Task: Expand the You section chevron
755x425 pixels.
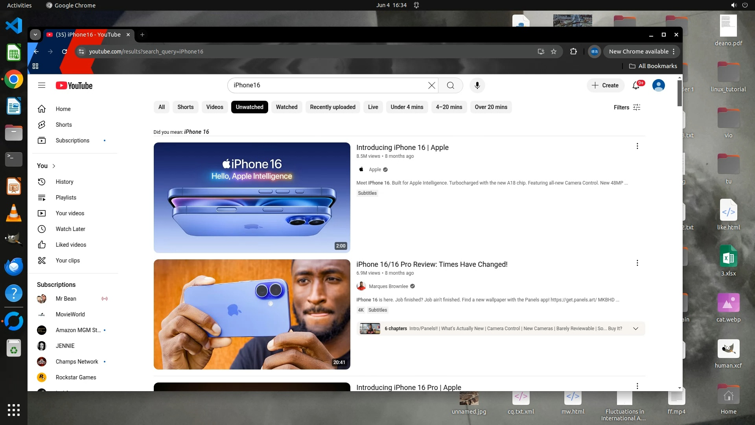Action: [54, 166]
